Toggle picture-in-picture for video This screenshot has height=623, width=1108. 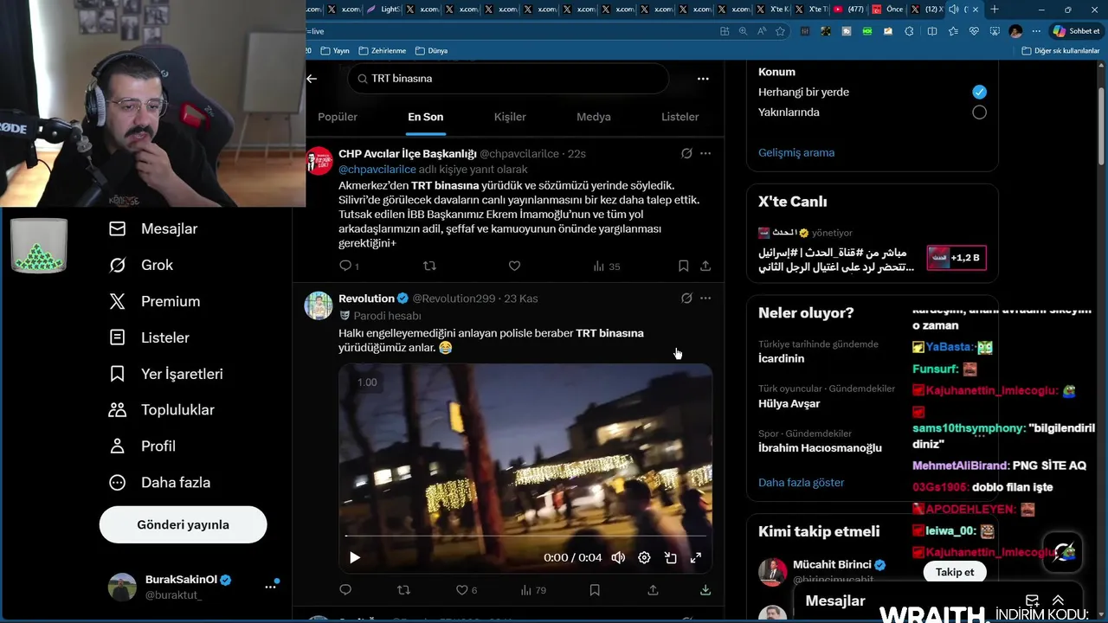pyautogui.click(x=670, y=557)
